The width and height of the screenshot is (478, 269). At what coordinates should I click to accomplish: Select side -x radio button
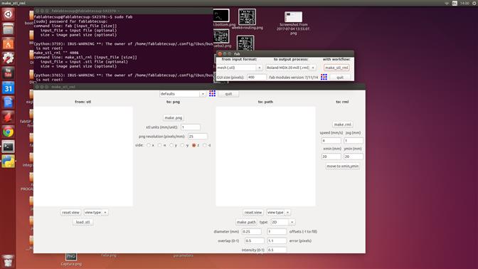(160, 145)
